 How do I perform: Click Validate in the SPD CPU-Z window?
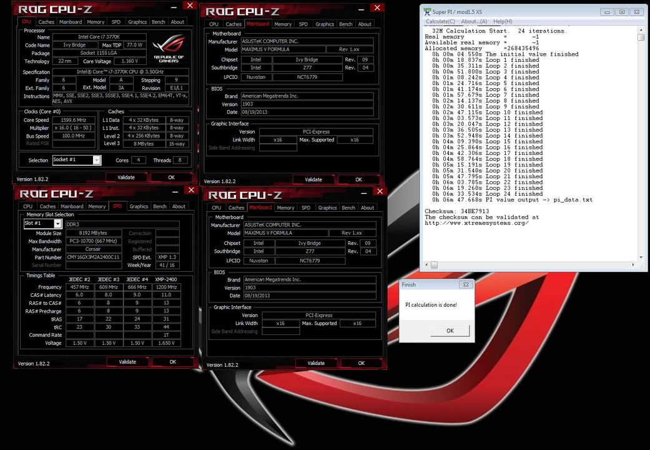127,362
